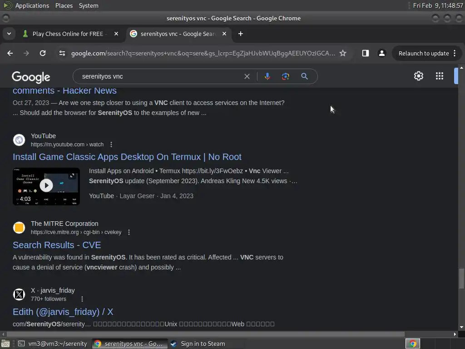Click the MITRE Corporation favicon
465x349 pixels.
pos(19,228)
